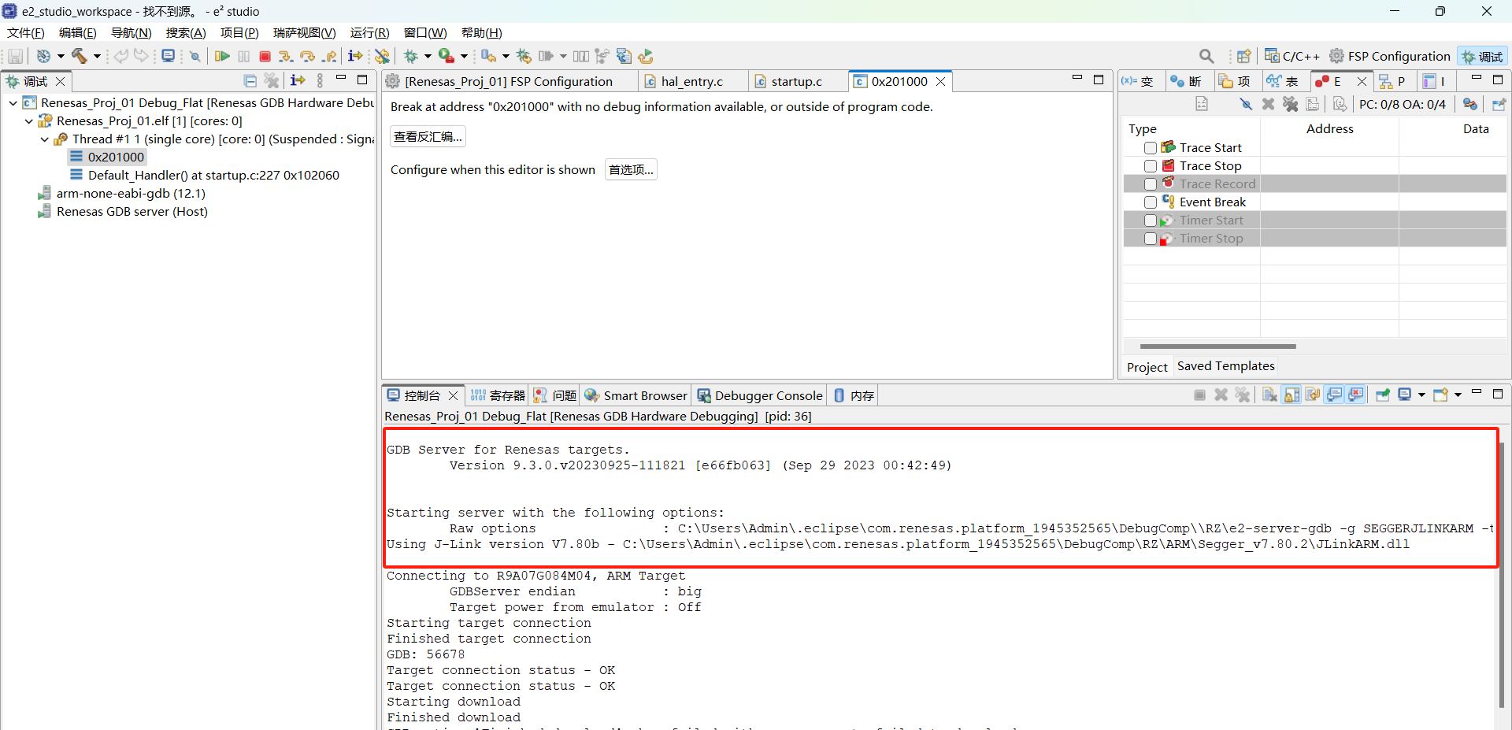This screenshot has height=730, width=1512.
Task: Toggle Instruction Stepping Mode in main toolbar
Action: (355, 56)
